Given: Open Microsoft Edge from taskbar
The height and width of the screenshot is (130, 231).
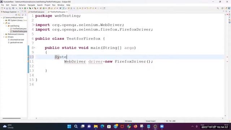Looking at the screenshot, I should (102, 126).
